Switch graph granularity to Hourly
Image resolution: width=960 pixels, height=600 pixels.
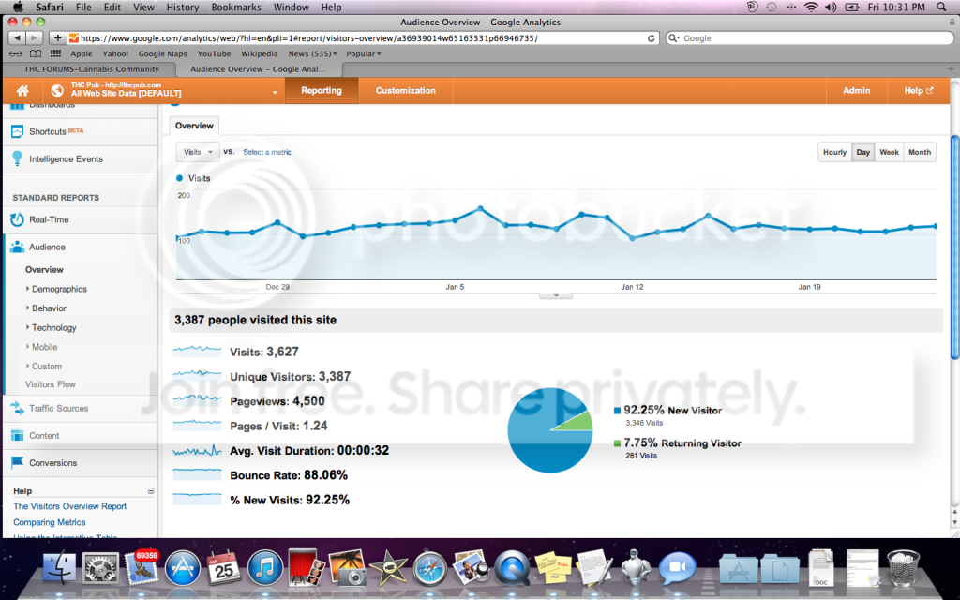pos(834,152)
